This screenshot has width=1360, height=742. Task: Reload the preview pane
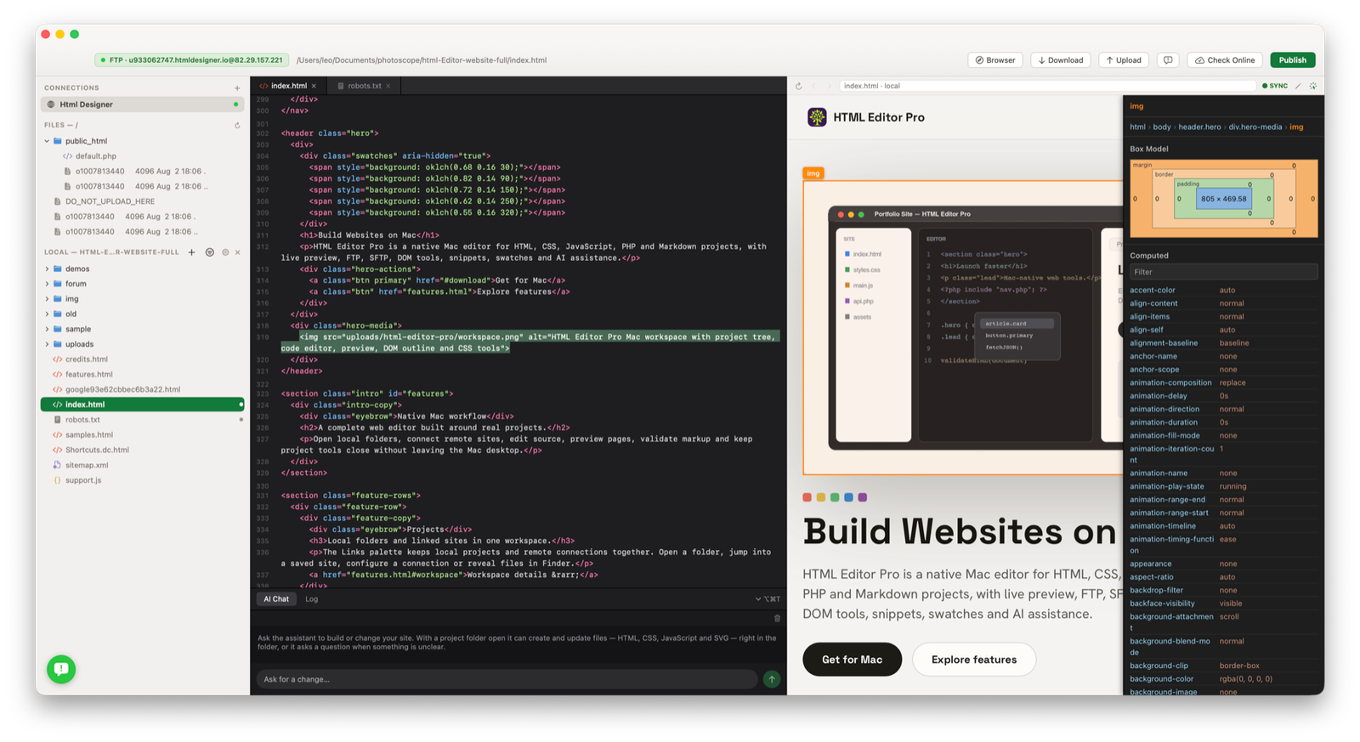[798, 86]
